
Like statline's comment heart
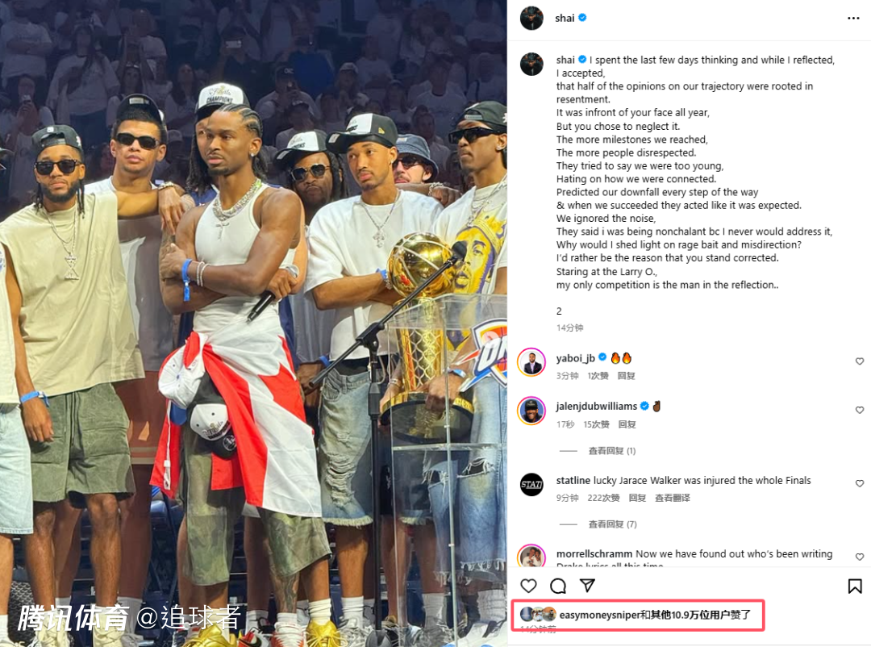[860, 483]
